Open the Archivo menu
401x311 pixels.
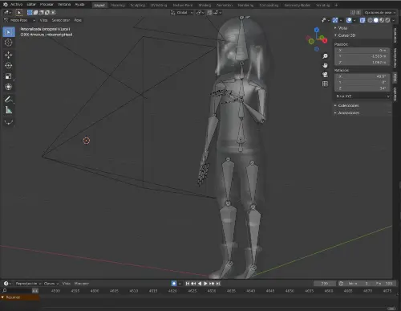pyautogui.click(x=16, y=5)
